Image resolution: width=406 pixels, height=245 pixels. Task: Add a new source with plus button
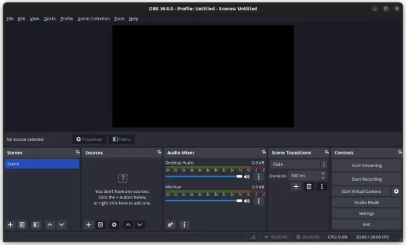click(x=89, y=225)
